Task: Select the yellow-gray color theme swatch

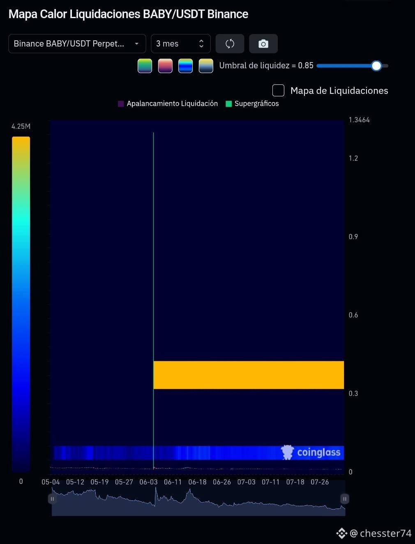Action: 206,66
